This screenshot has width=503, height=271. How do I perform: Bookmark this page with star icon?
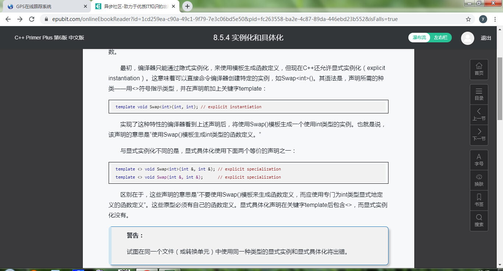point(468,19)
